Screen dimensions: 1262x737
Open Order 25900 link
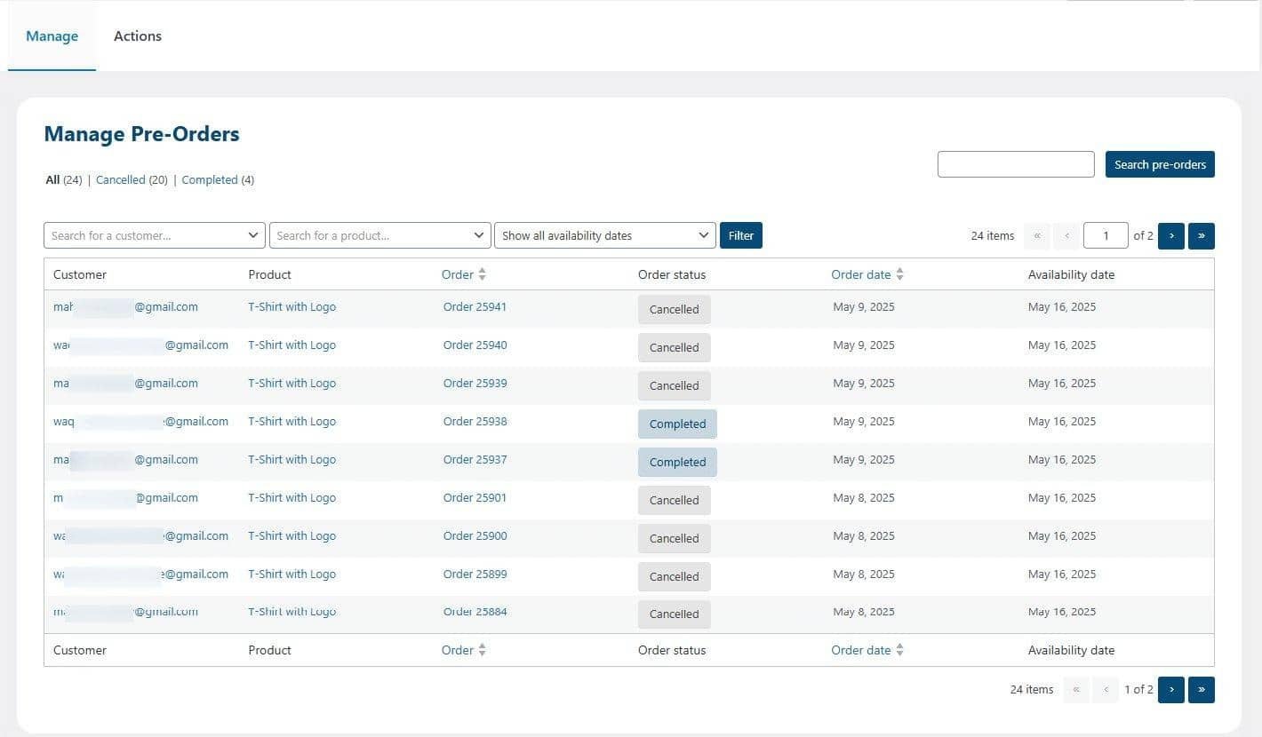pyautogui.click(x=475, y=536)
